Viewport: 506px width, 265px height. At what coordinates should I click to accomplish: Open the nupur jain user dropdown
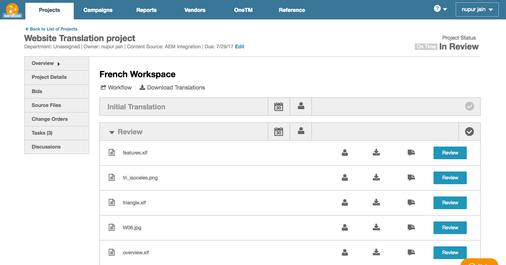click(477, 10)
